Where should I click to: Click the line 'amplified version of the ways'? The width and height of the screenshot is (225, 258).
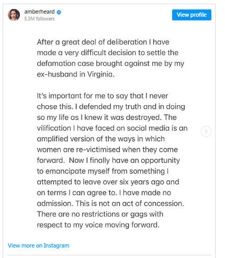[101, 139]
